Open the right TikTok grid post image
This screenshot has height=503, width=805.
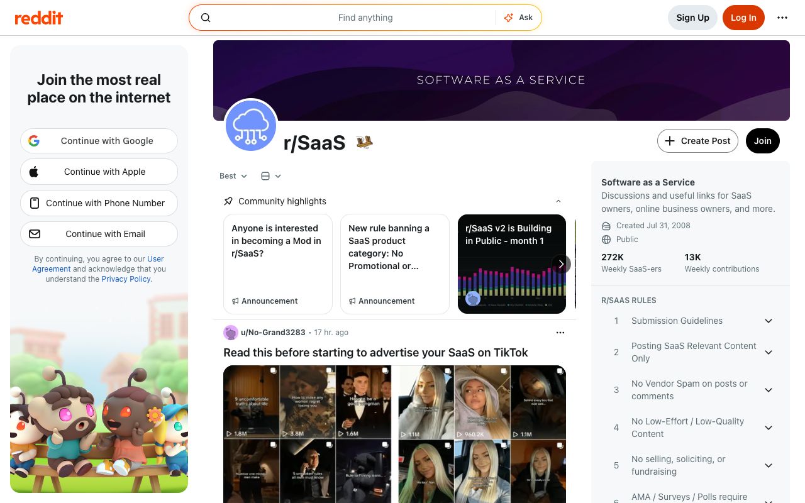tap(482, 434)
